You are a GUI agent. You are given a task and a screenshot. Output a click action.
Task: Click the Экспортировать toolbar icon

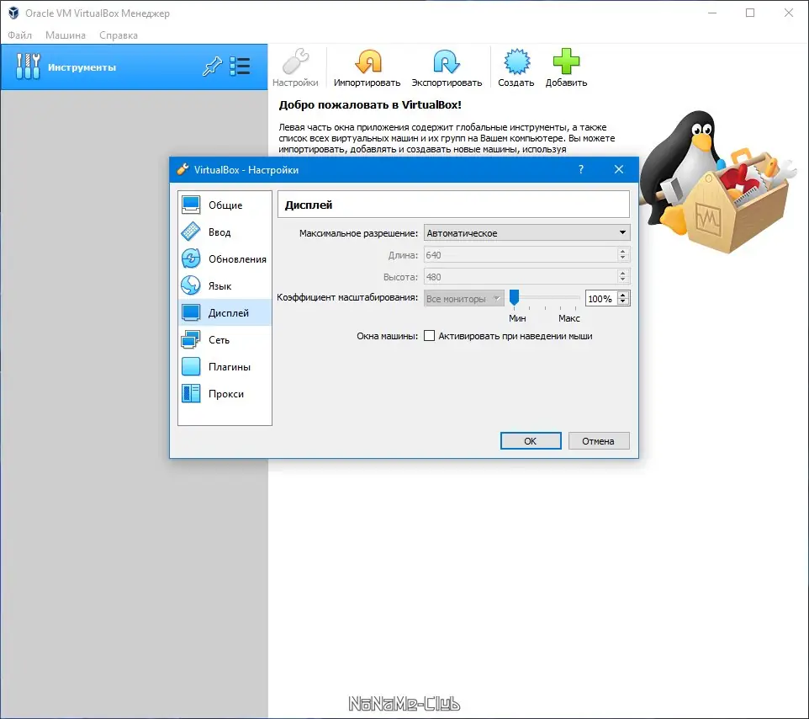(446, 61)
